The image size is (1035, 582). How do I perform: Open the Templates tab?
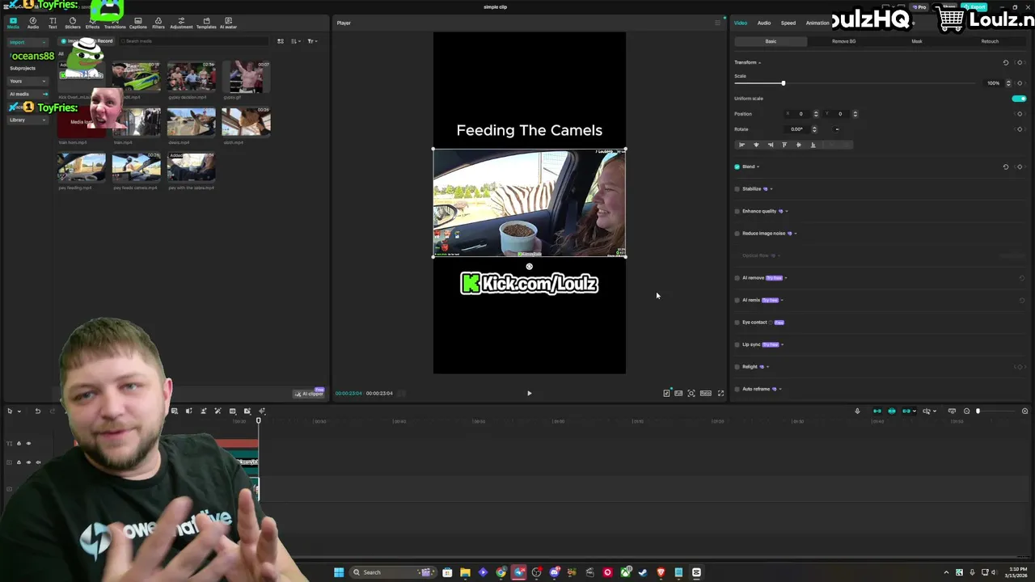(x=206, y=23)
